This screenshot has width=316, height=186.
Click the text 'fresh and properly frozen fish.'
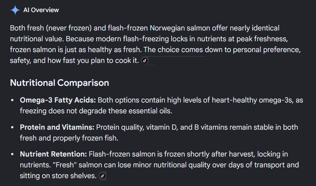69,138
